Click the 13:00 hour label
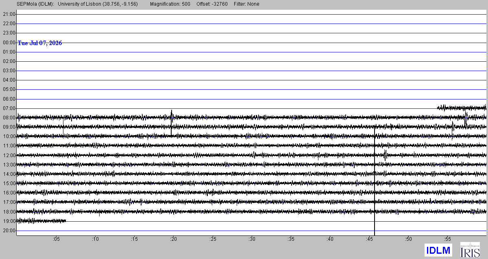The width and height of the screenshot is (488, 259). 9,165
